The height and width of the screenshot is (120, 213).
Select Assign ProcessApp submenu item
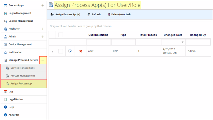point(24,84)
